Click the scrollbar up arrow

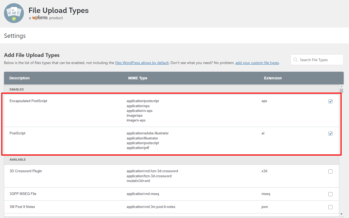pyautogui.click(x=342, y=87)
